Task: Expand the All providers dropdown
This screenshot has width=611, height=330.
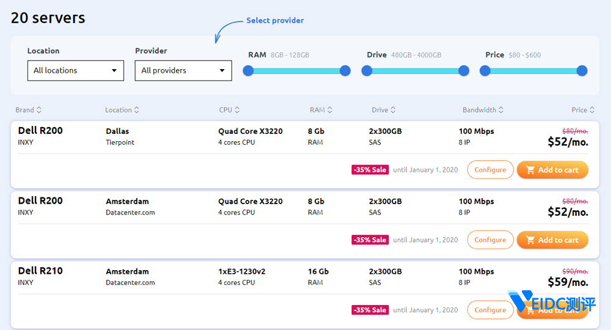Action: (x=183, y=70)
